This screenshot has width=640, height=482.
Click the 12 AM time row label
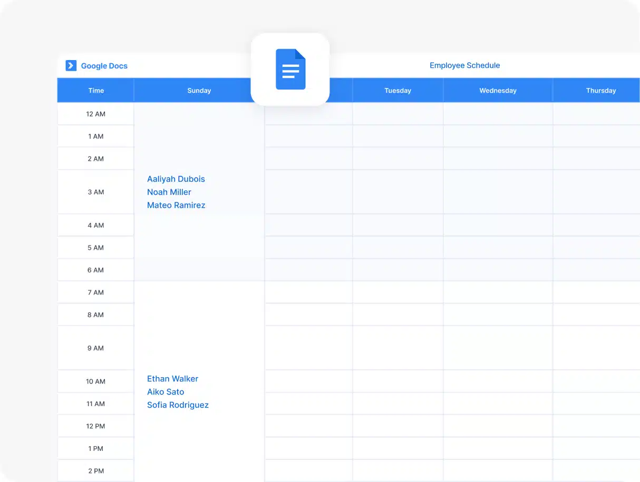pos(96,114)
